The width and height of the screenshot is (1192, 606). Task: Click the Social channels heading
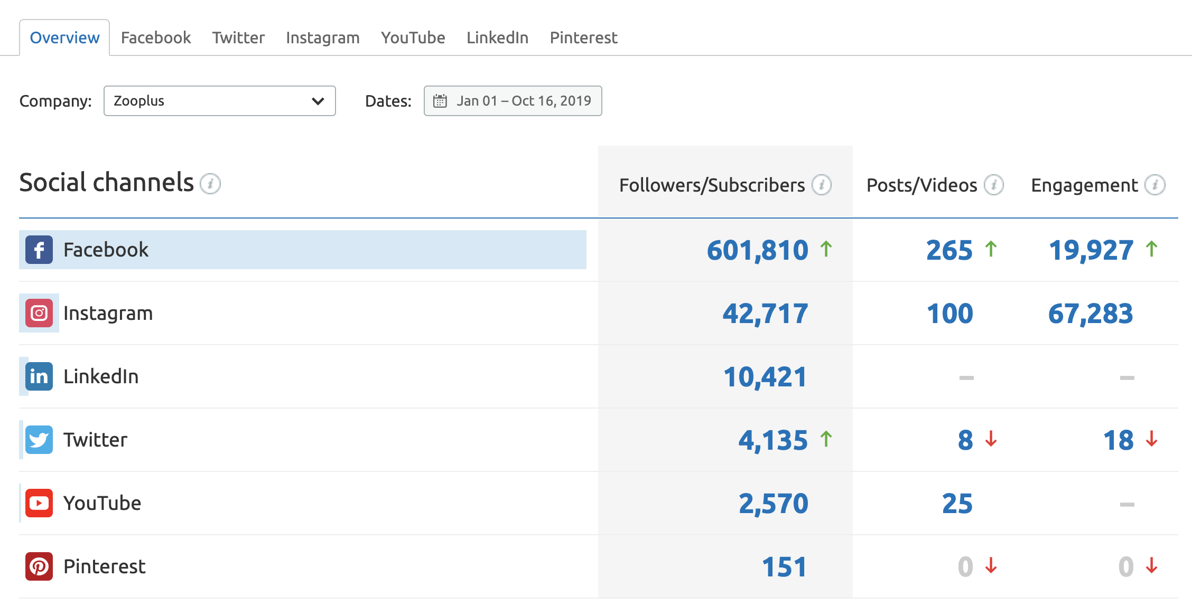coord(107,183)
